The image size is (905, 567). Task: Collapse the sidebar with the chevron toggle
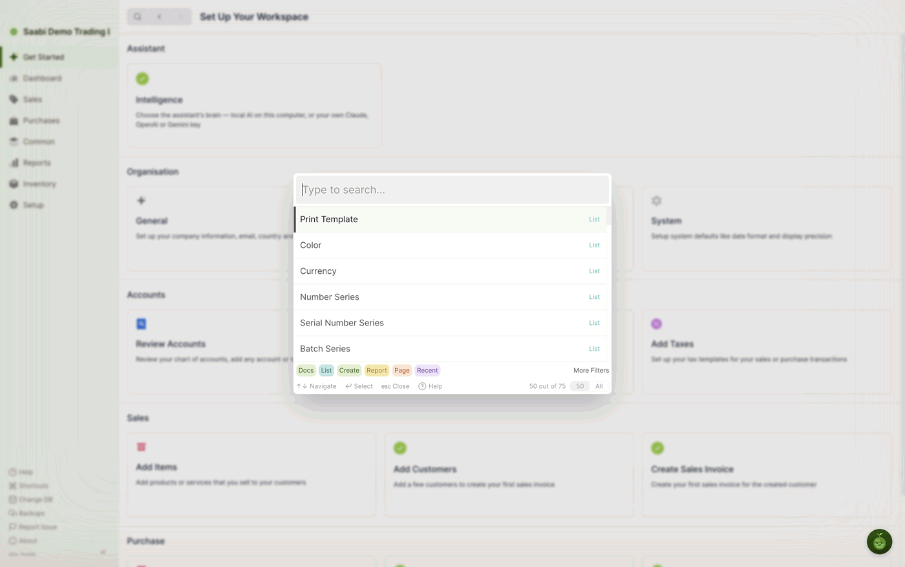[x=103, y=552]
